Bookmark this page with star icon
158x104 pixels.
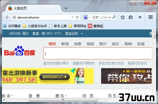123,17
